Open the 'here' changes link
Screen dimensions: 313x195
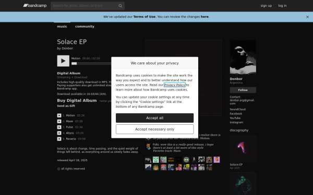pyautogui.click(x=204, y=17)
